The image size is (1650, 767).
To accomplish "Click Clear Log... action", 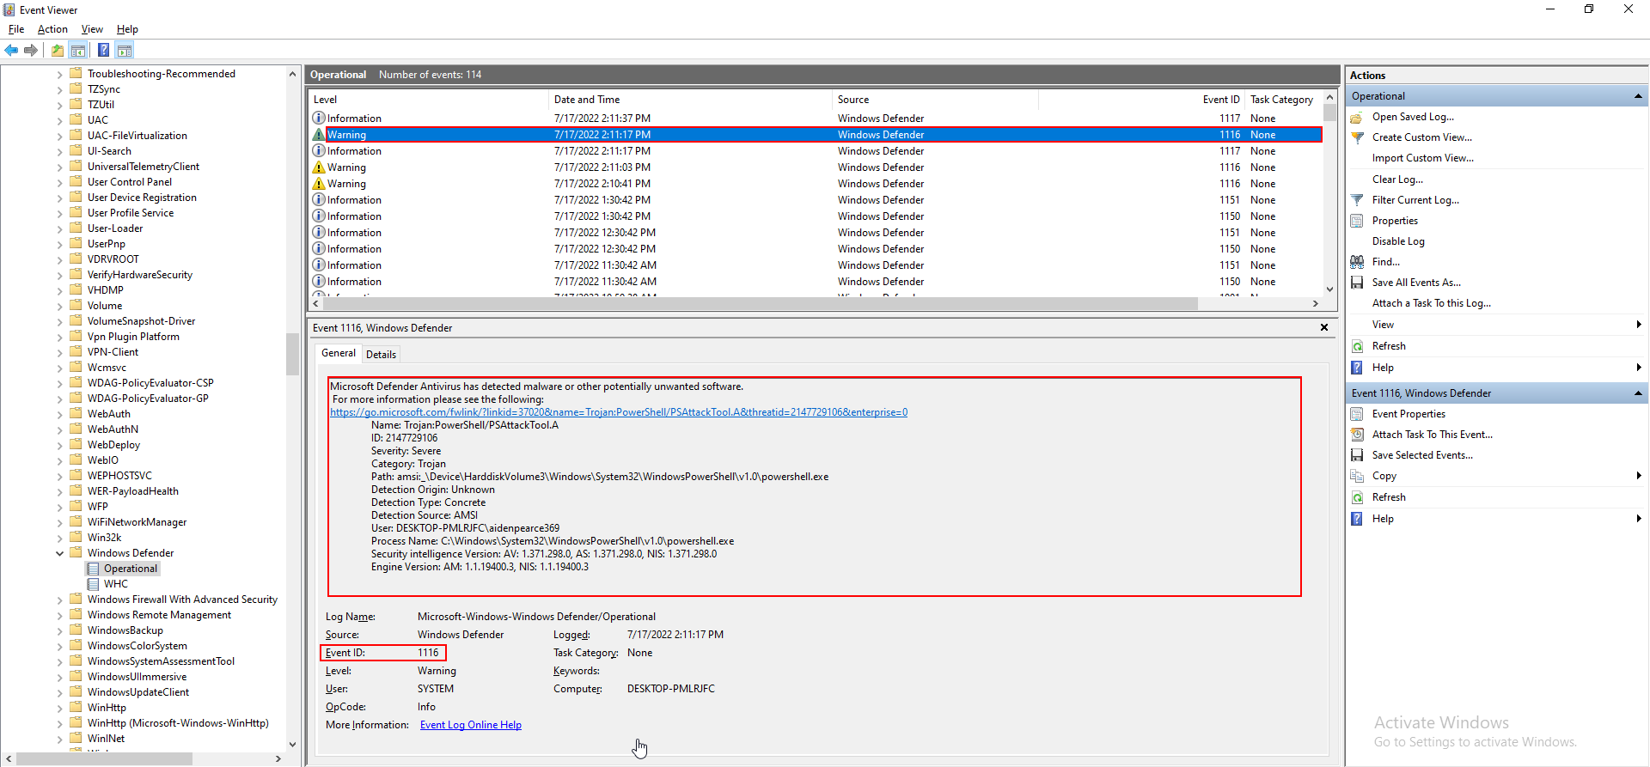I will (1397, 180).
